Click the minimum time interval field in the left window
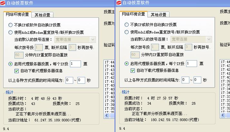The width and height of the screenshot is (230, 132). point(69,80)
